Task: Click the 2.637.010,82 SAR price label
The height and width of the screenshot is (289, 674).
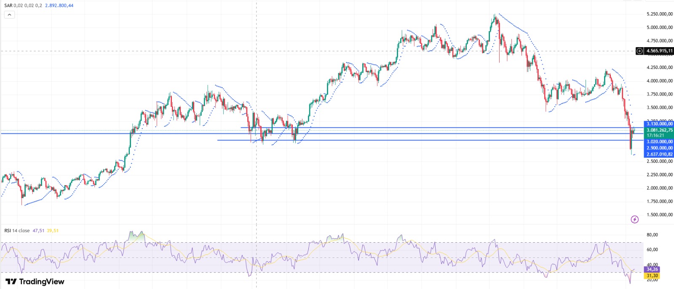Action: (x=659, y=154)
